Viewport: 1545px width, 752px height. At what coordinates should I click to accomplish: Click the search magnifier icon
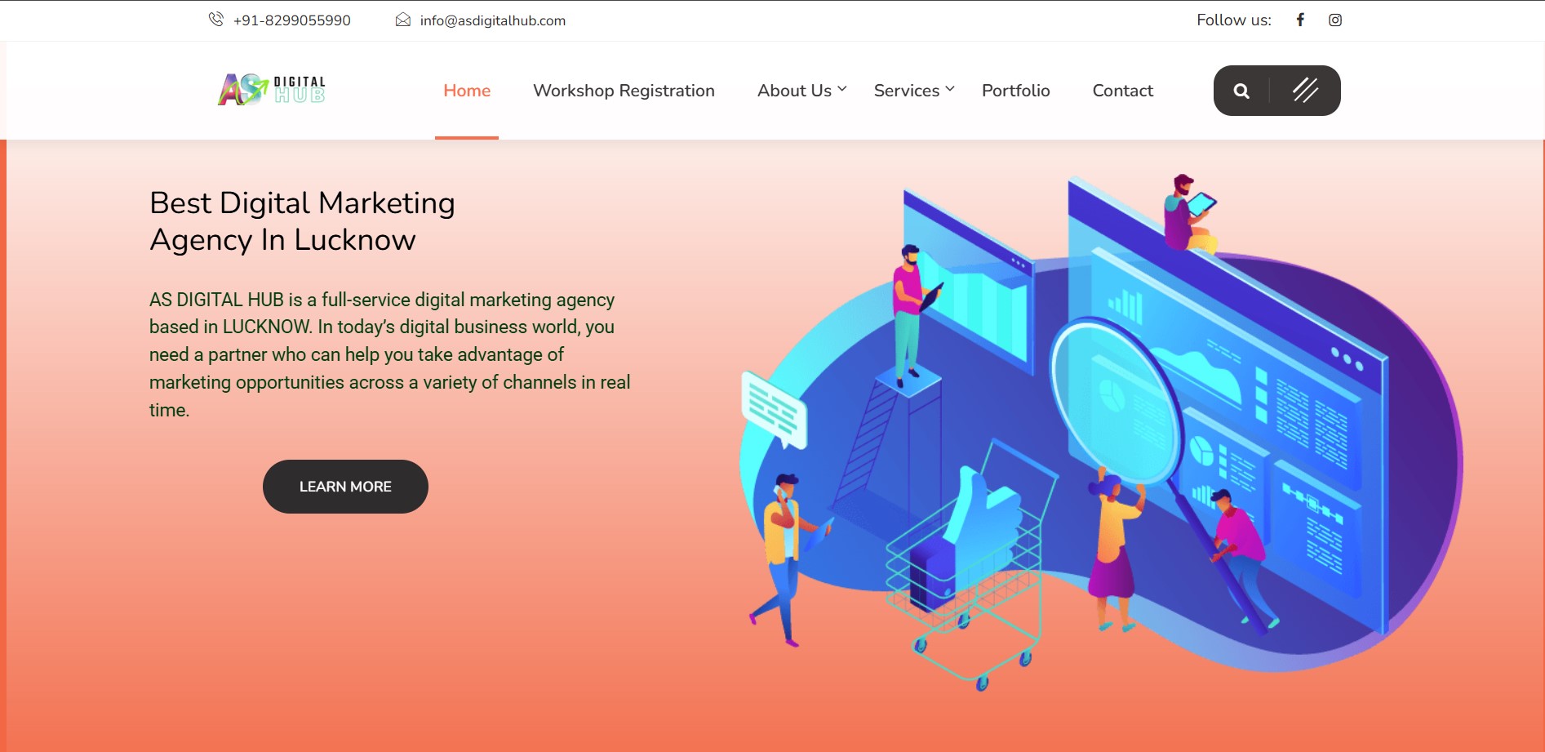(1241, 91)
